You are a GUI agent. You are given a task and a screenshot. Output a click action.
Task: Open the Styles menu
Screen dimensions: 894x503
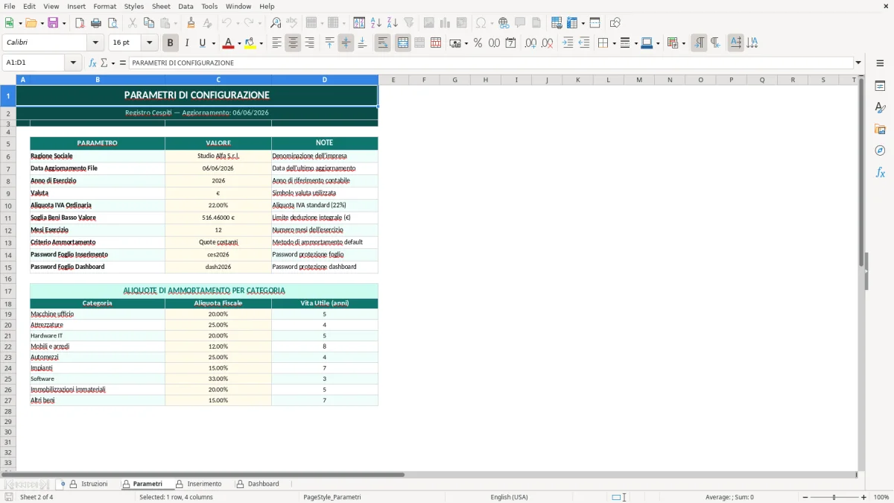point(134,6)
